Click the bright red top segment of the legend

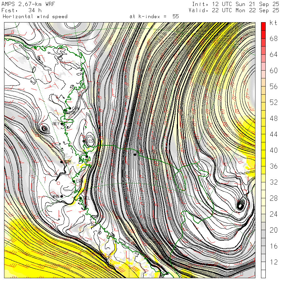[263, 26]
